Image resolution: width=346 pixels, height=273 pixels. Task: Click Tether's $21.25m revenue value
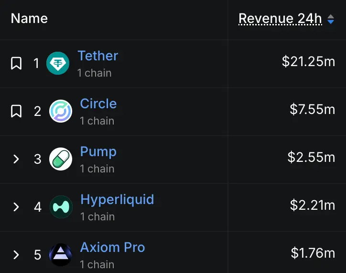click(x=309, y=61)
